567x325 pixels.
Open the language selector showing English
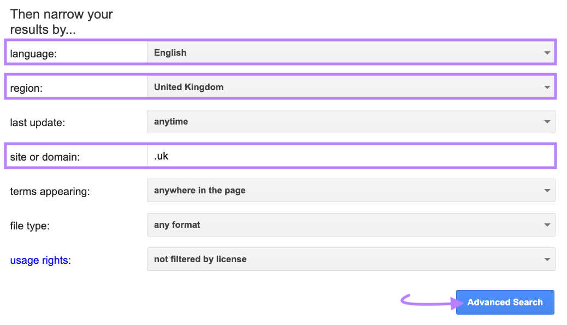click(350, 52)
